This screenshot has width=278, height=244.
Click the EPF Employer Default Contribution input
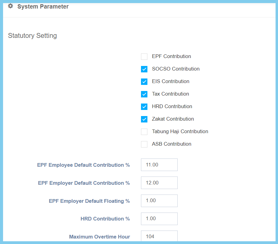tap(159, 183)
